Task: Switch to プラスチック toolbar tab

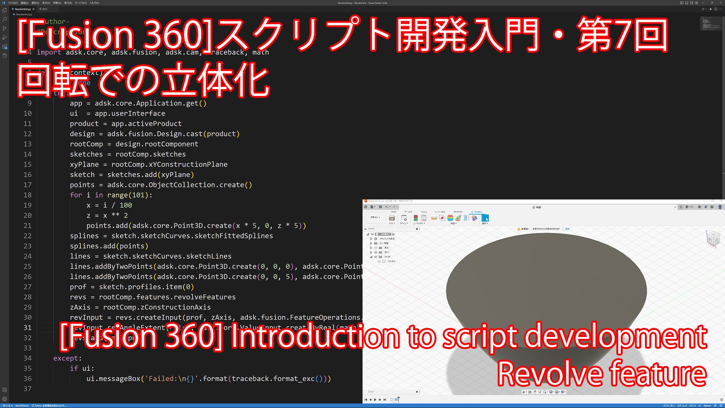Action: 458,212
